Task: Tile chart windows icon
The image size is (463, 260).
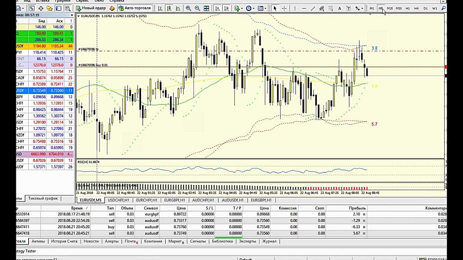Action: [x=206, y=8]
